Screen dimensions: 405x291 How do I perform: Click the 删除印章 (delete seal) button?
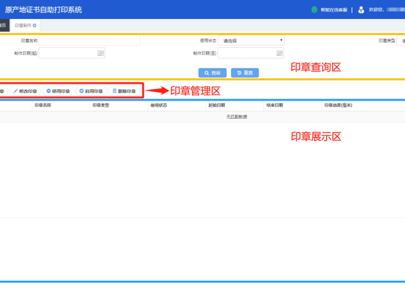tap(124, 91)
